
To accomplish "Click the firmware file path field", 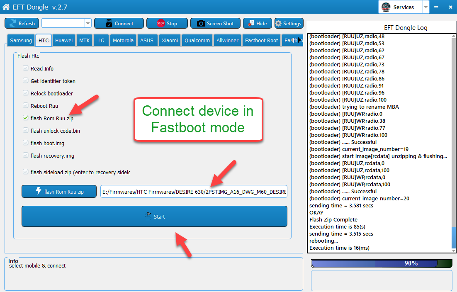I will [x=194, y=192].
